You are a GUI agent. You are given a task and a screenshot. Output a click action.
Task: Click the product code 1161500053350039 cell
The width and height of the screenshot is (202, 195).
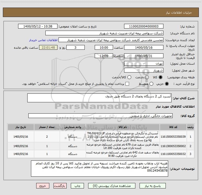[173, 137]
